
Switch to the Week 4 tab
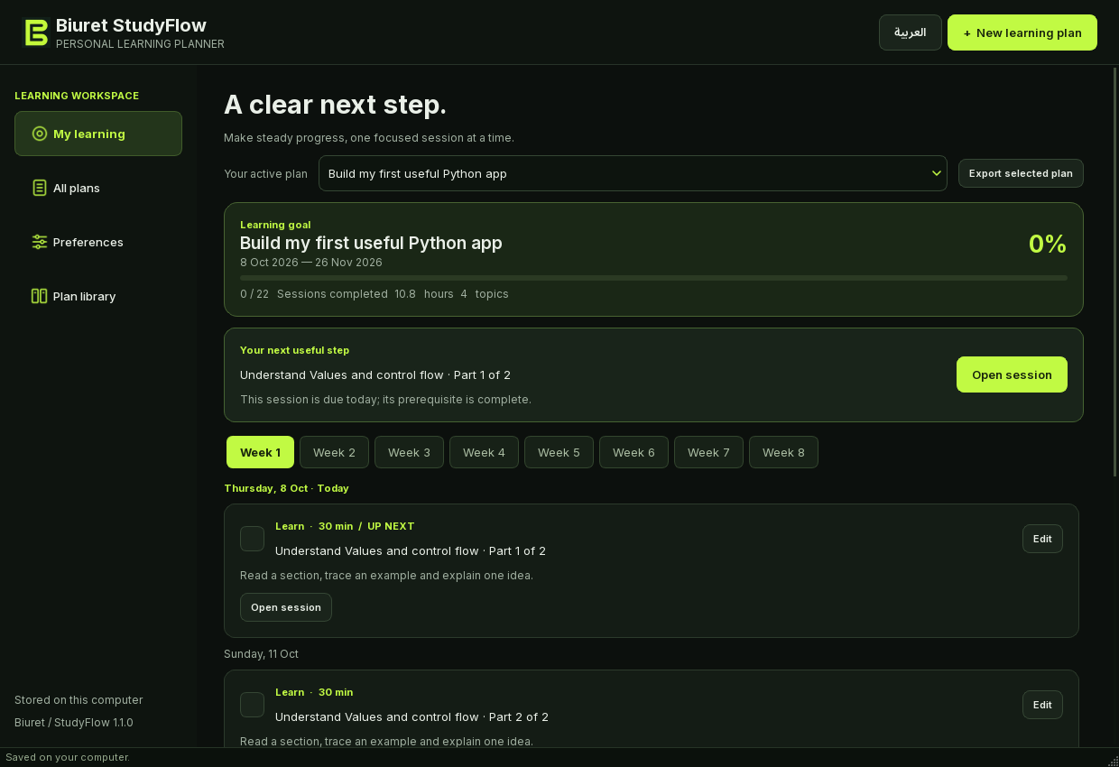pyautogui.click(x=484, y=452)
